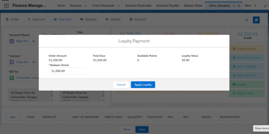
Task: Open the App Launcher grid icon
Action: (x=6, y=6)
